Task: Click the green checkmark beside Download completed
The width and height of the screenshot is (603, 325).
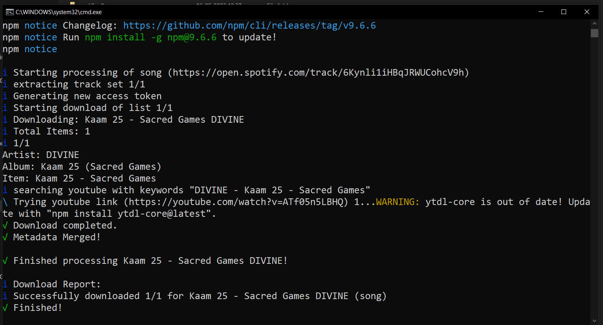Action: (x=5, y=225)
